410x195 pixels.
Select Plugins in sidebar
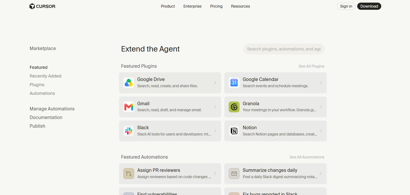pos(37,85)
